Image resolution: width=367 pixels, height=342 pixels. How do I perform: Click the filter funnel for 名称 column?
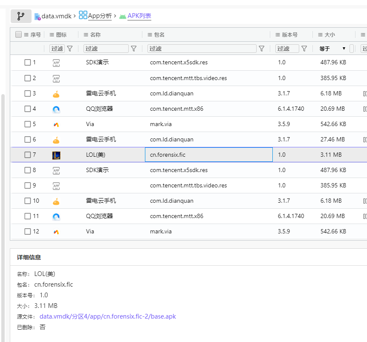click(133, 49)
